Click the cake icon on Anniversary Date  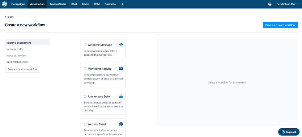click(x=121, y=96)
